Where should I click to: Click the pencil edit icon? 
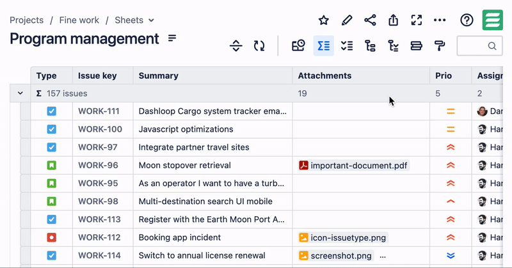[x=347, y=20]
